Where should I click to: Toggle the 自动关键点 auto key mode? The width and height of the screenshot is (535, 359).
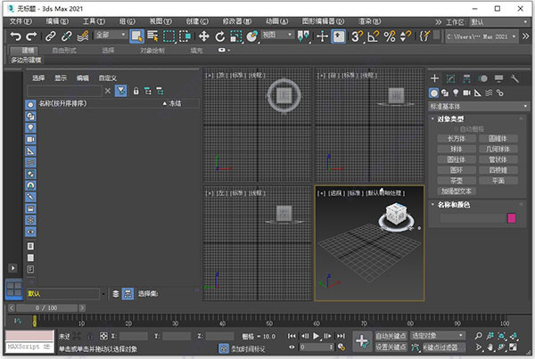(391, 335)
